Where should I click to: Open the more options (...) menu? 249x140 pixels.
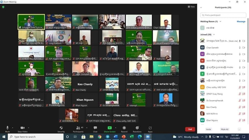tap(239, 129)
